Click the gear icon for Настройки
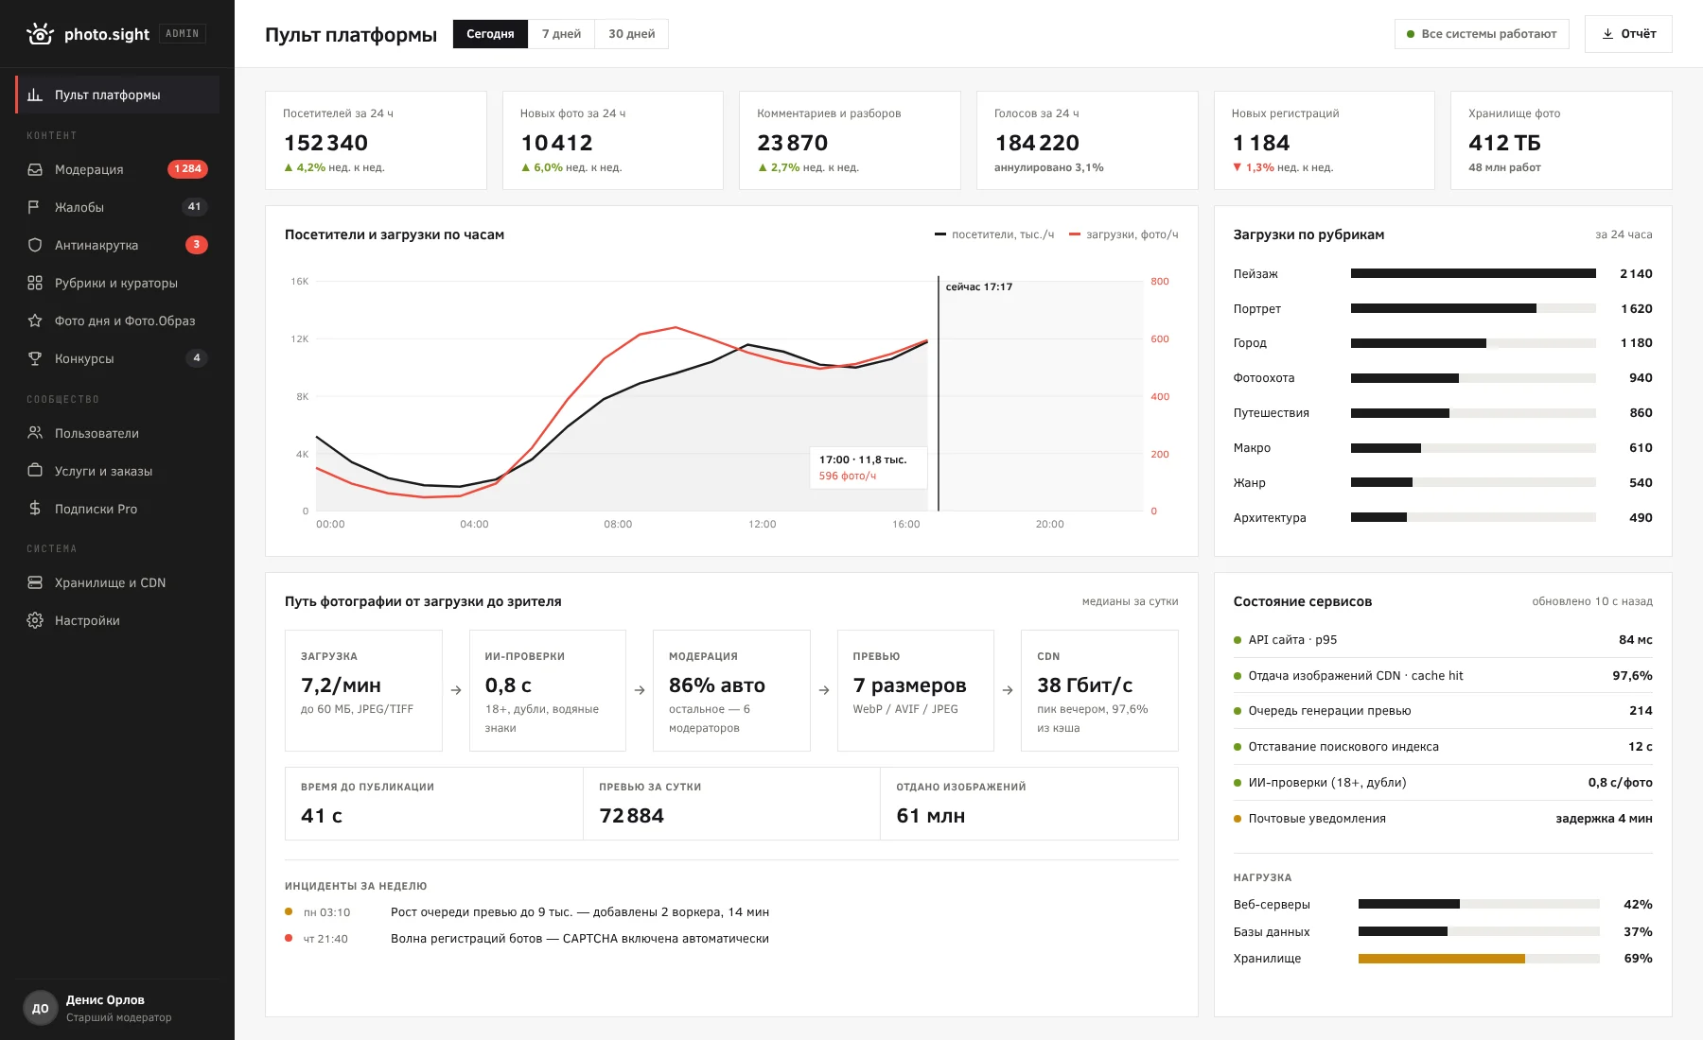Viewport: 1703px width, 1040px height. coord(35,620)
